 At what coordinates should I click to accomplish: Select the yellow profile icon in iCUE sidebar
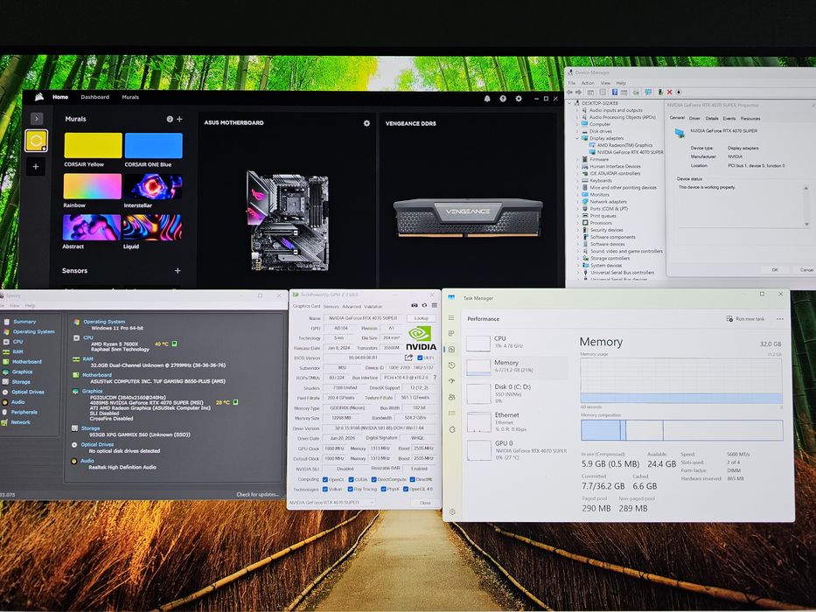click(x=36, y=141)
